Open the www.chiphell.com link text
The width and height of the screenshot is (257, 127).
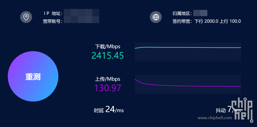[215, 118]
